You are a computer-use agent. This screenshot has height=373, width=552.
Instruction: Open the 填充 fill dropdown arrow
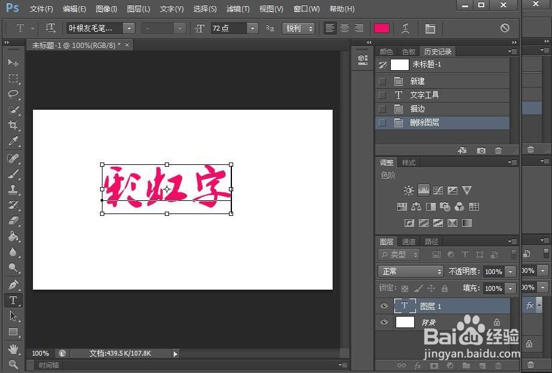pyautogui.click(x=510, y=288)
